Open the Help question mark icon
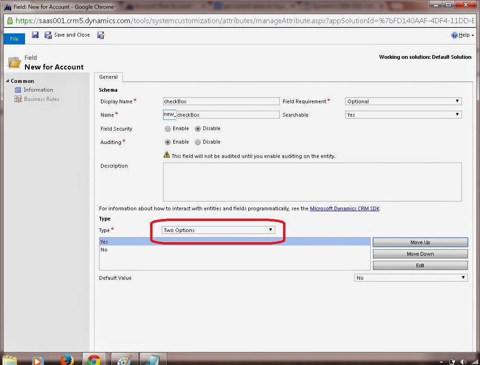 click(454, 35)
